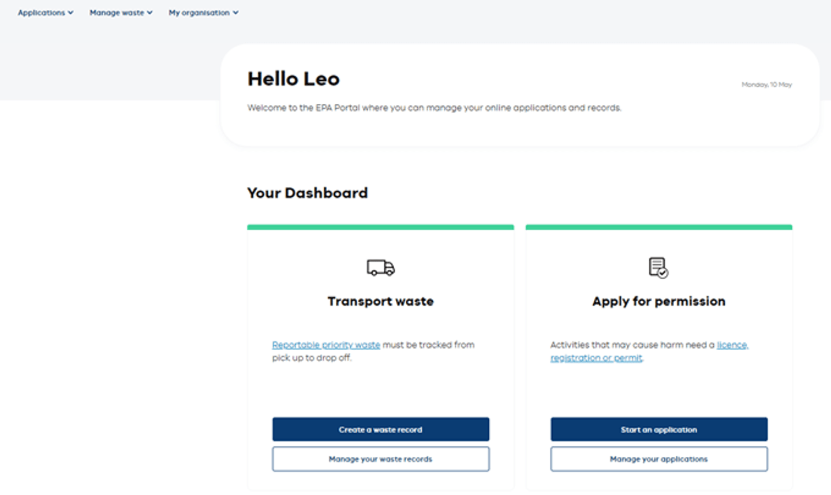Follow the Reportable priority waste link
The height and width of the screenshot is (495, 831).
pyautogui.click(x=326, y=345)
